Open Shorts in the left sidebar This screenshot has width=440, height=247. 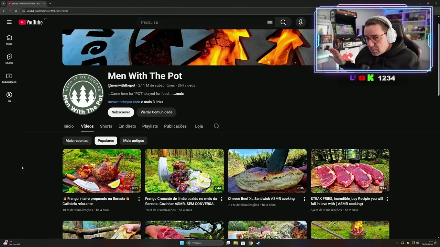[9, 59]
